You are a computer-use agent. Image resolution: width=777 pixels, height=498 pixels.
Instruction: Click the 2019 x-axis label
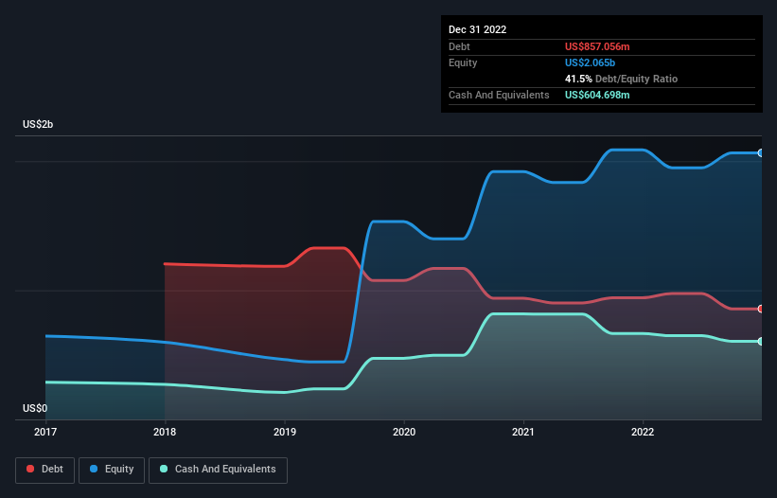point(285,432)
